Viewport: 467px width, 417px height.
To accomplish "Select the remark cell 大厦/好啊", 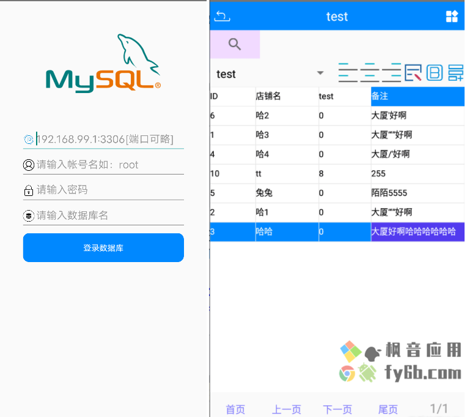I will pyautogui.click(x=417, y=154).
